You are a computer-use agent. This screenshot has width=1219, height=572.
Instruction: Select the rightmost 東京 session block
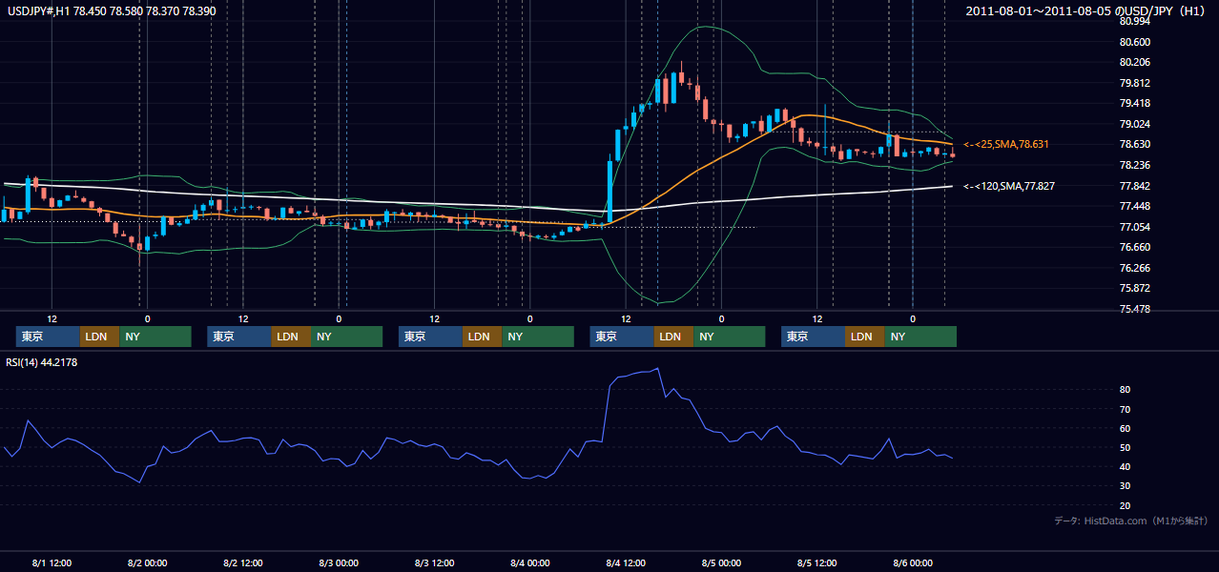pos(813,337)
